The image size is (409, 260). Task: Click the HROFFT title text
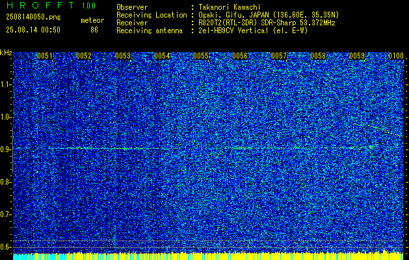(x=40, y=5)
